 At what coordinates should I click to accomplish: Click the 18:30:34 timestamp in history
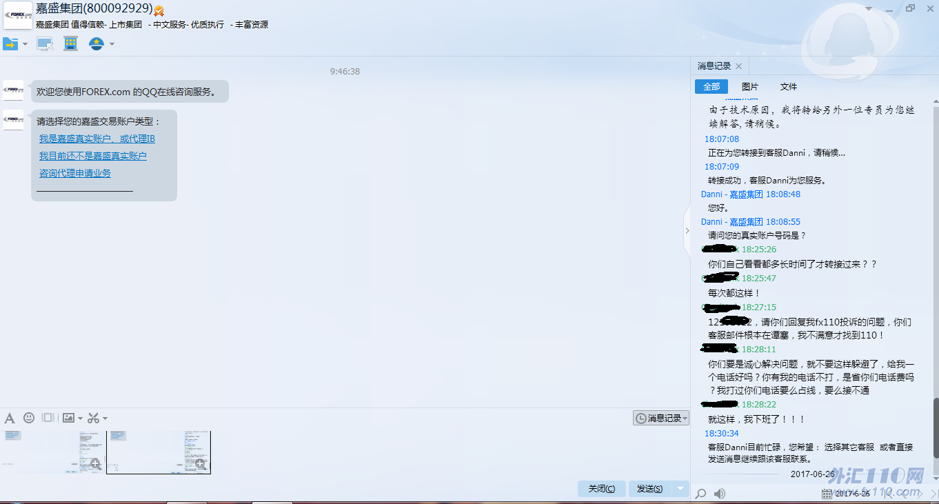pyautogui.click(x=722, y=434)
